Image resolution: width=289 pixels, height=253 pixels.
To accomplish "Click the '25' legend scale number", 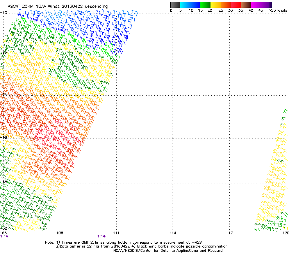I will click(221, 11).
